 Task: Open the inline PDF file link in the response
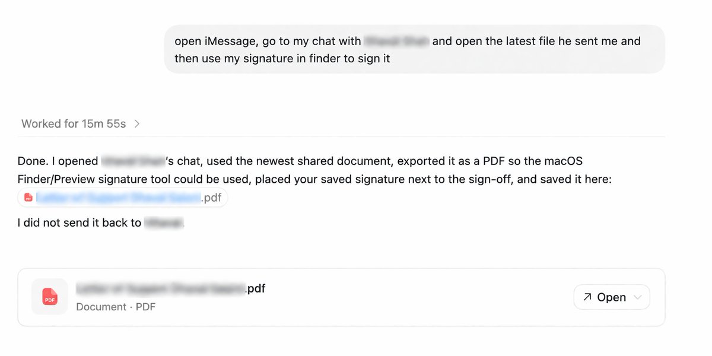[x=119, y=198]
